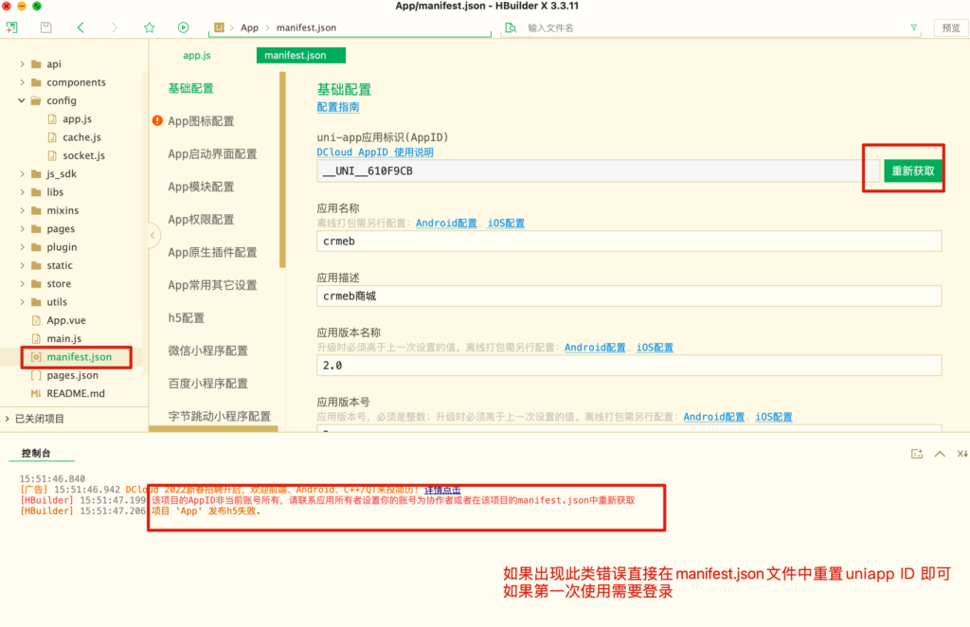Click the collapse side panel arrow
Screen dimensions: 970x627
pyautogui.click(x=153, y=235)
